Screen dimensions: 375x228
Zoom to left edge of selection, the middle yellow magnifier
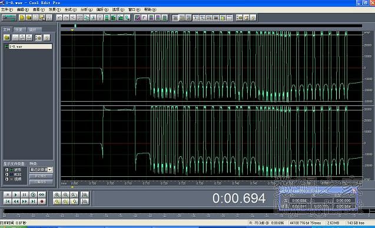pyautogui.click(x=65, y=202)
